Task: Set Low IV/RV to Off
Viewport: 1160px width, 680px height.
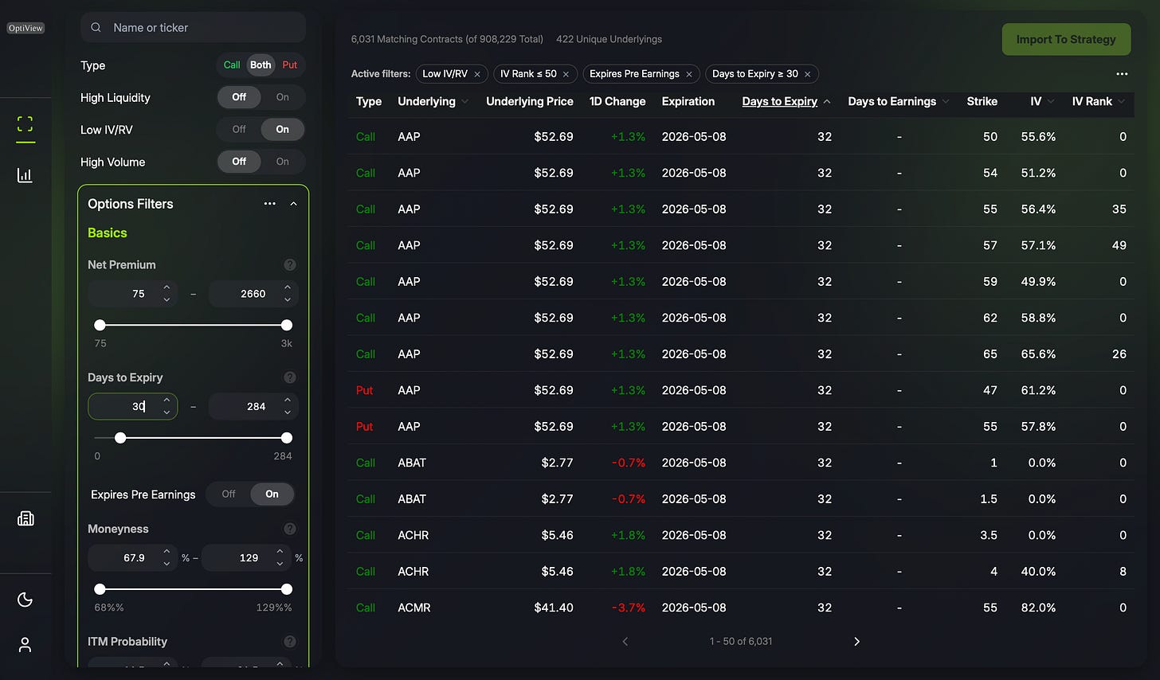Action: 239,129
